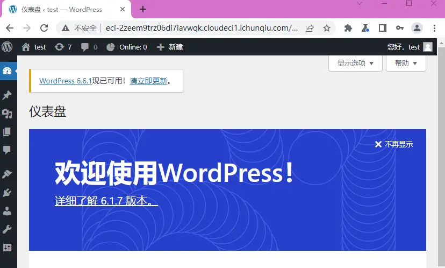445x268 pixels.
Task: Open the Comments sidebar icon
Action: tap(7, 150)
